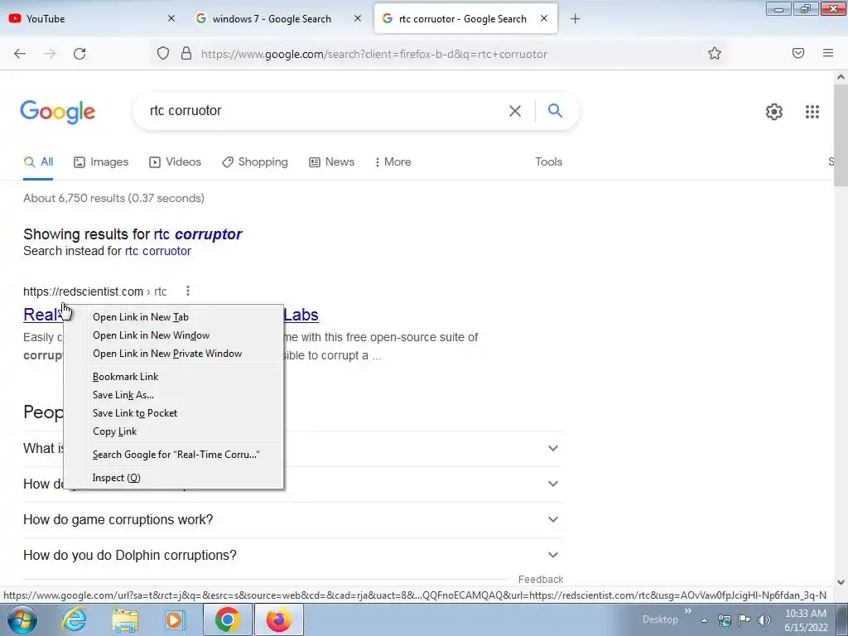Launch Internet Explorer from the taskbar
The image size is (848, 636).
coord(74,619)
